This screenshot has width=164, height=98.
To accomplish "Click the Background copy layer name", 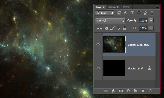I will pyautogui.click(x=139, y=45).
